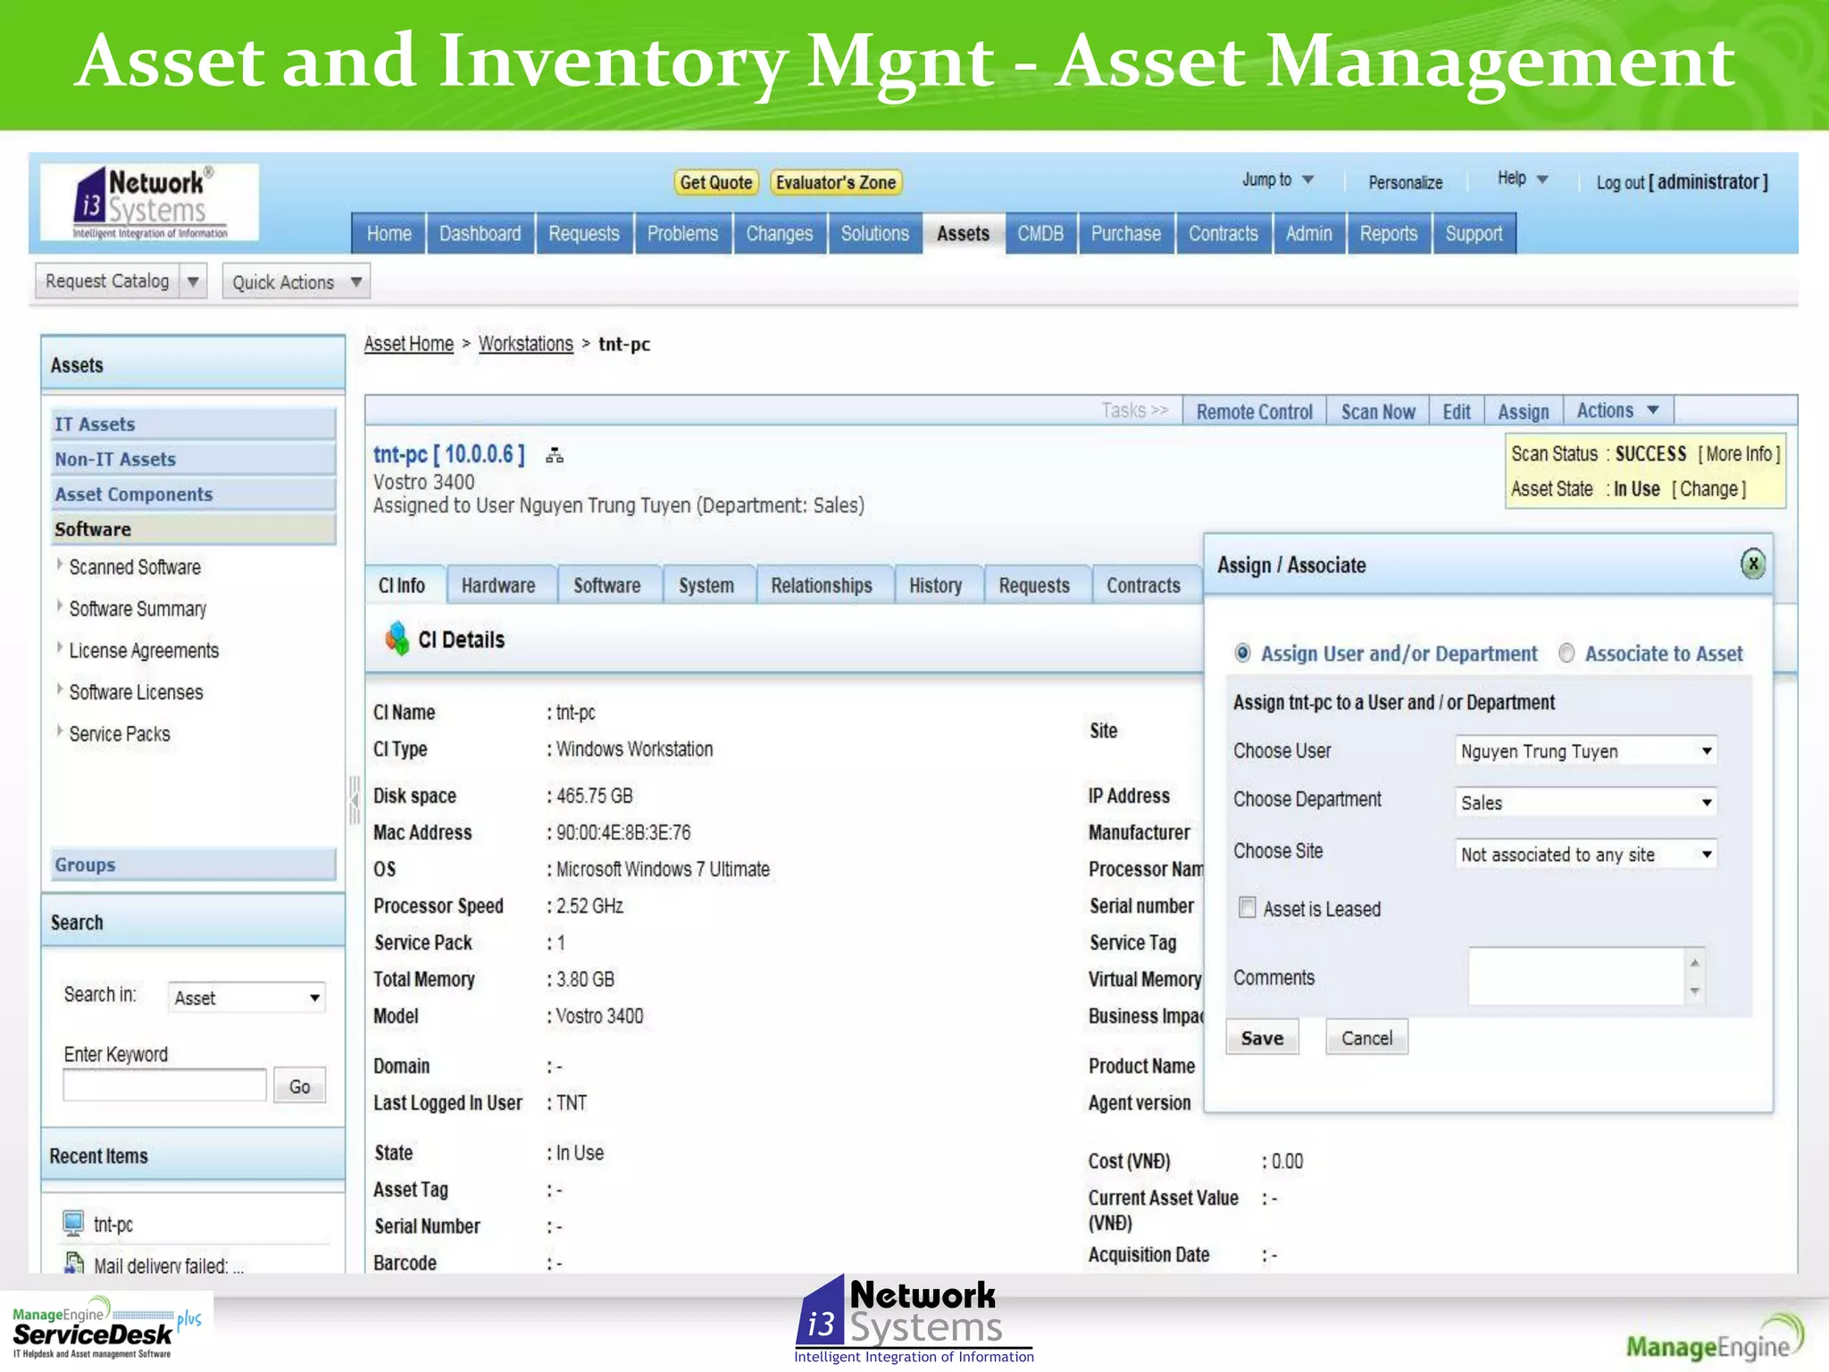Expand the Request Catalog dropdown arrow
The image size is (1829, 1372).
pyautogui.click(x=193, y=281)
